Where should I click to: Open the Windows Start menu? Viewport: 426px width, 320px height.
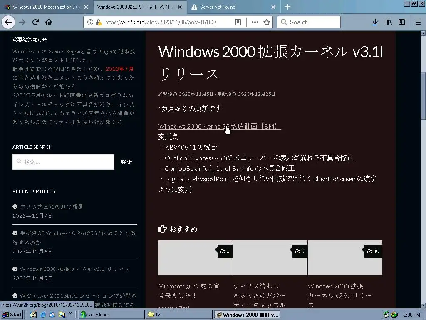click(12, 315)
